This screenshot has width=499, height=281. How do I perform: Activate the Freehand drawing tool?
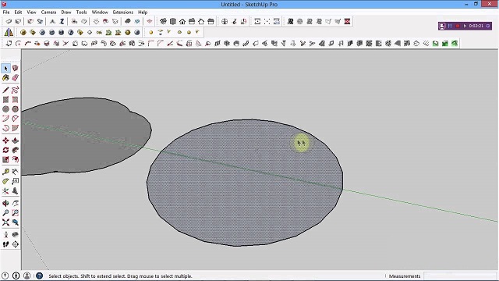pos(15,91)
